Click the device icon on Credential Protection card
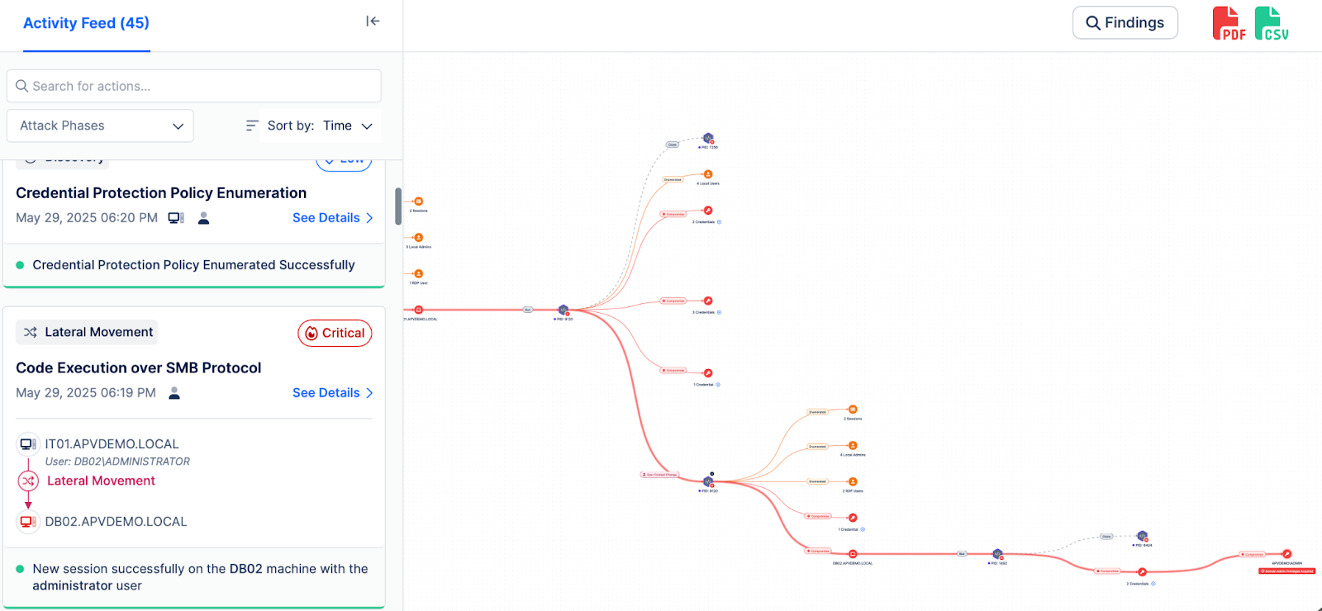Screen dimensions: 1322x611 (176, 218)
